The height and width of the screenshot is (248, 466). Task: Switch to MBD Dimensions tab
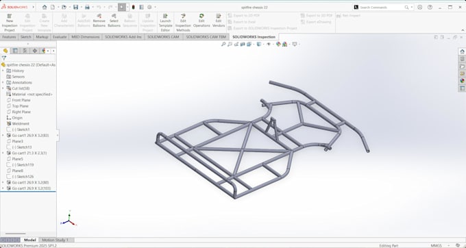point(86,37)
